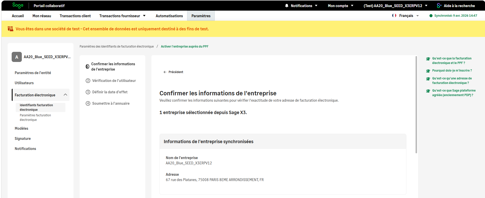The width and height of the screenshot is (485, 198).
Task: Click wizard step Vérification de l'utilisateur
Action: tap(114, 81)
